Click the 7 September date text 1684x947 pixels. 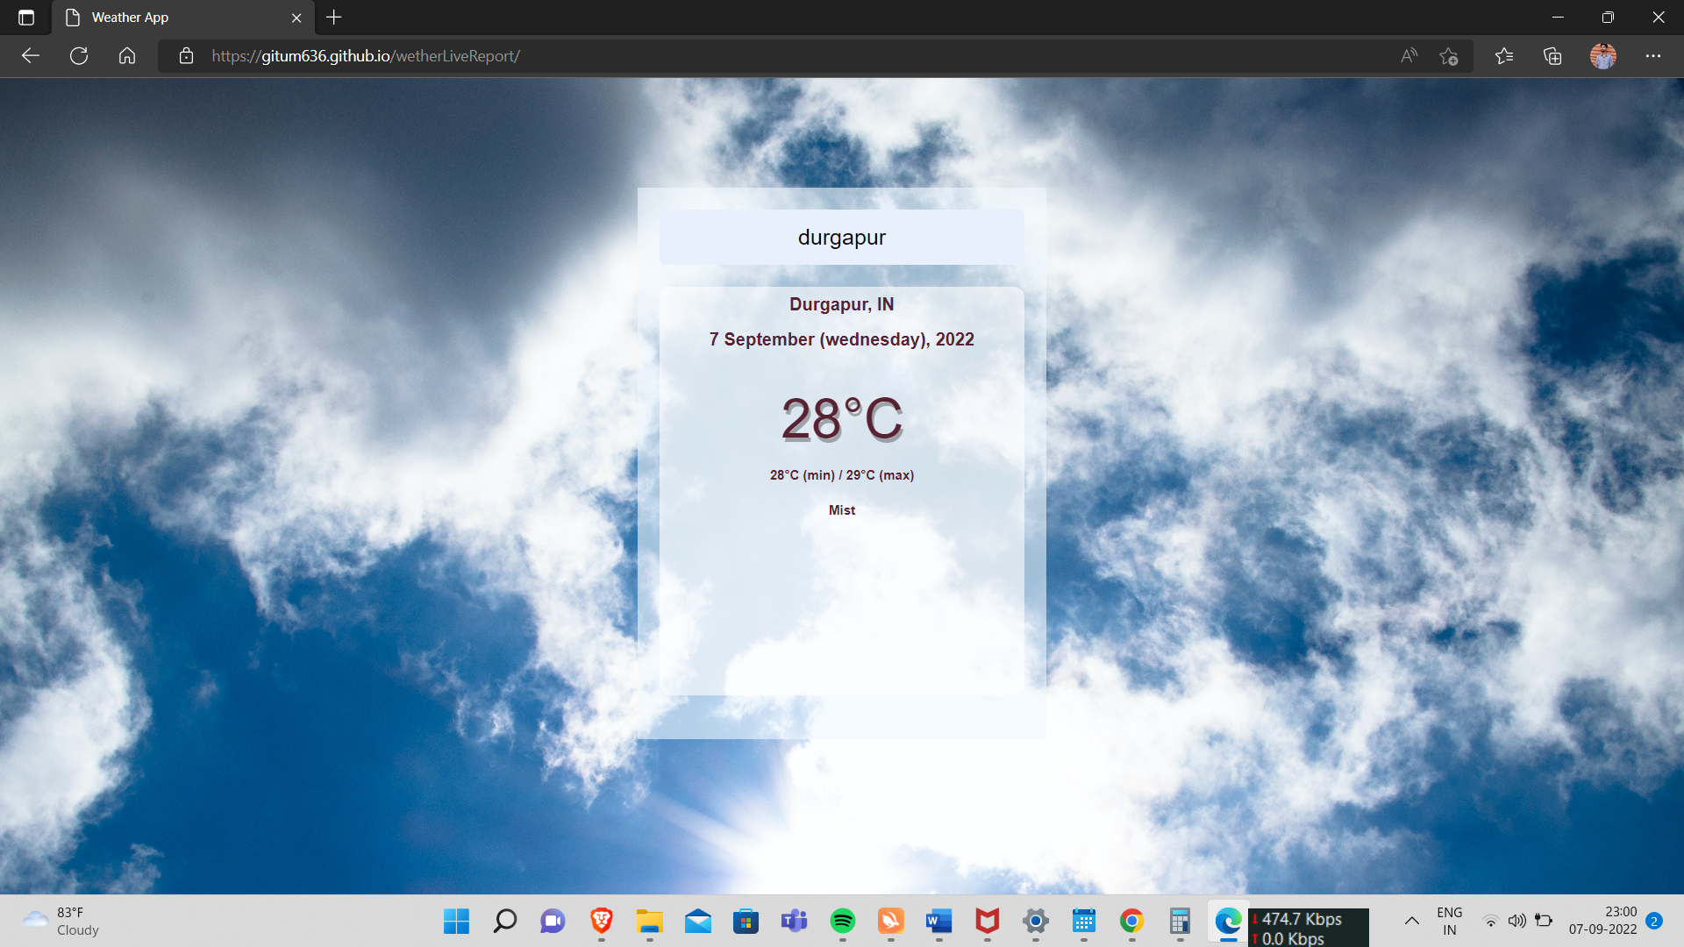coord(841,339)
